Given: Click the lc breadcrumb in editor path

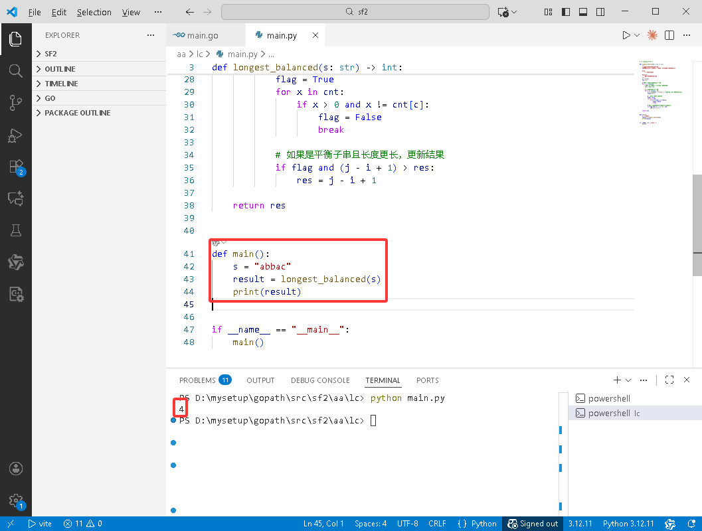Looking at the screenshot, I should tap(200, 54).
